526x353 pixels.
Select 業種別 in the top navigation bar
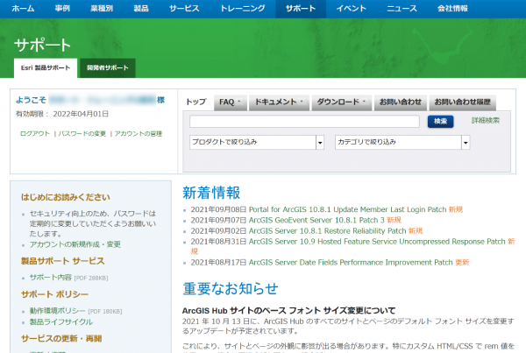click(x=102, y=9)
